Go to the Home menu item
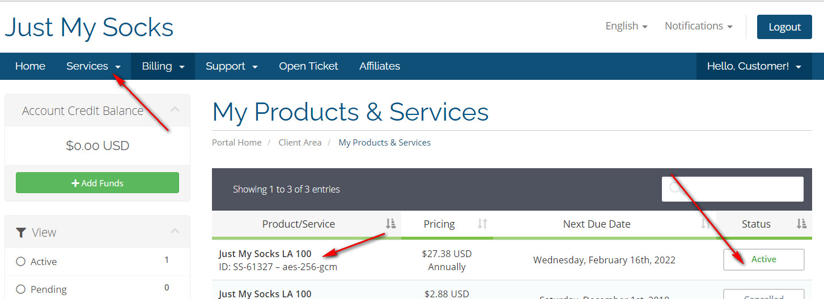Screen dimensions: 824x299 [30, 66]
